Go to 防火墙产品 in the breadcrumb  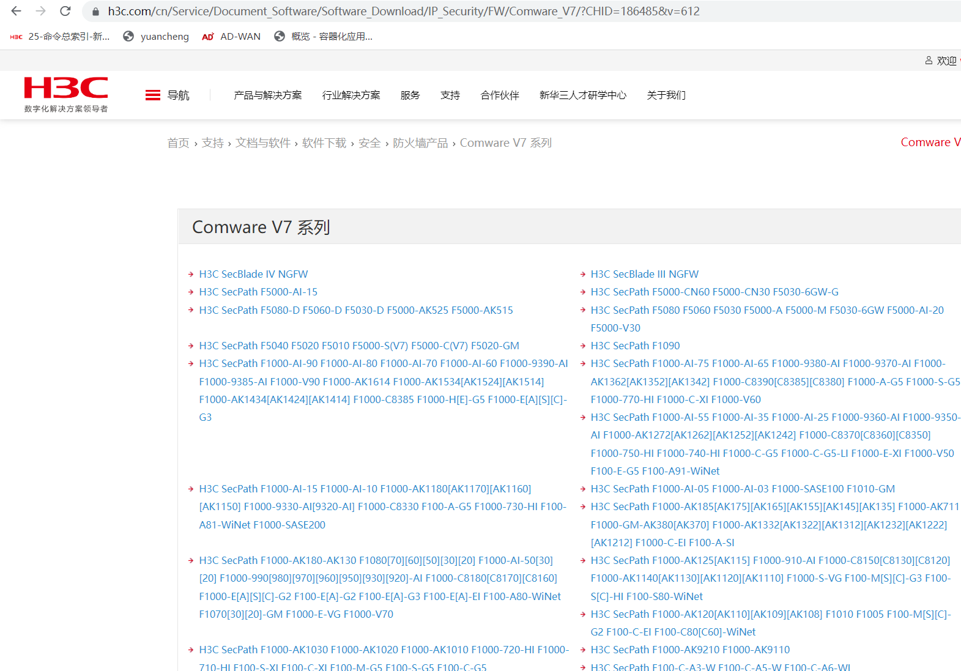click(x=420, y=143)
